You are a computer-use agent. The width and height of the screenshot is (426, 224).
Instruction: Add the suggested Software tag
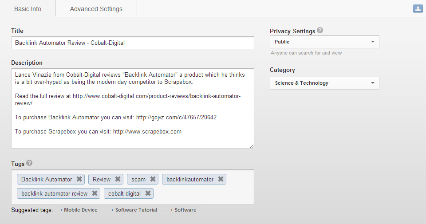[183, 210]
